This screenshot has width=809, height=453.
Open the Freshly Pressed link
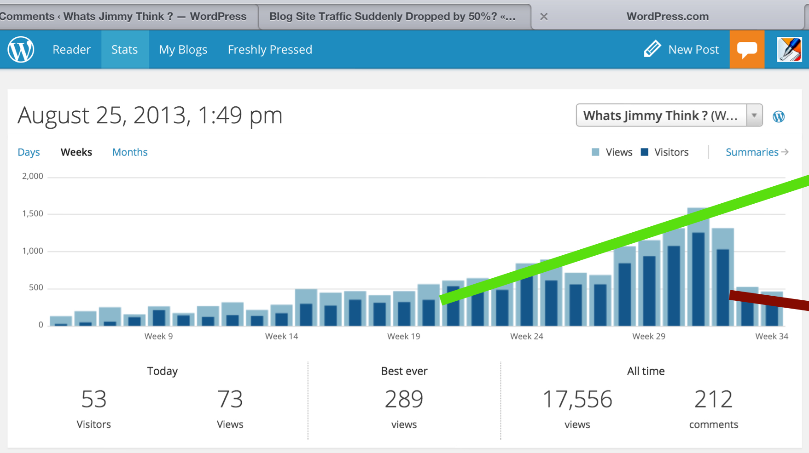coord(270,49)
